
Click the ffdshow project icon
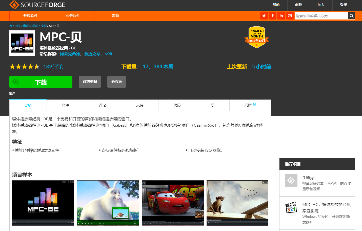(x=291, y=181)
